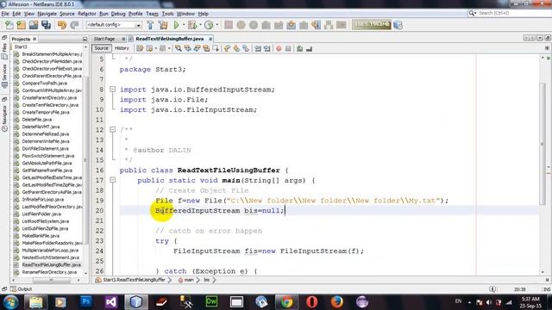Click the Uncomment lines editor icon

pos(309,48)
